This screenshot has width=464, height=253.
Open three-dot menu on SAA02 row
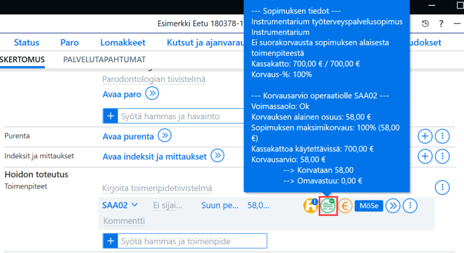tap(410, 206)
